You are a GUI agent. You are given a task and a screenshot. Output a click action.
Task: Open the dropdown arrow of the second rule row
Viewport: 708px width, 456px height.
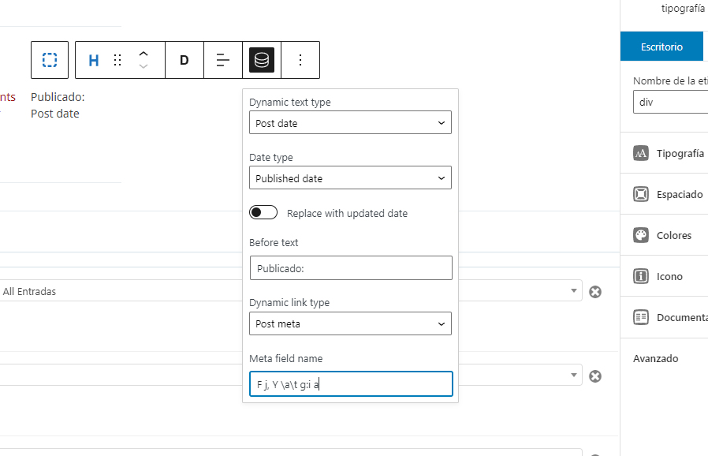tap(574, 375)
